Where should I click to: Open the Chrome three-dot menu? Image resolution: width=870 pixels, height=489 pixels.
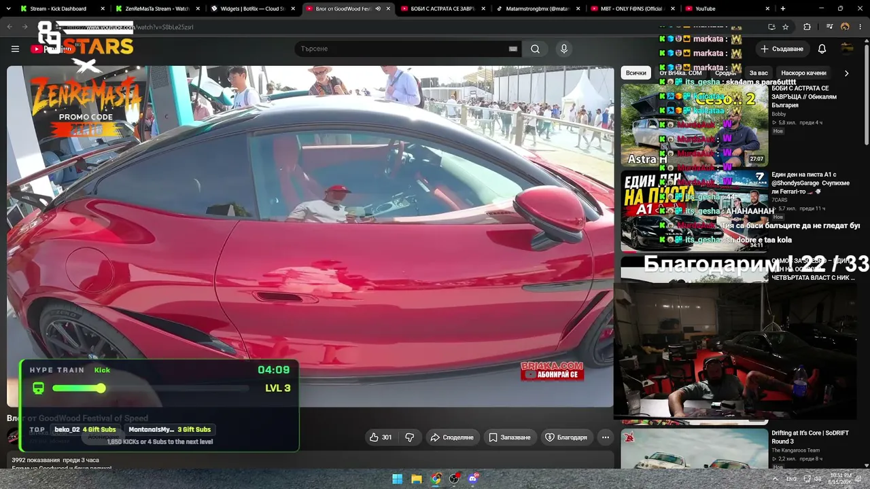(x=860, y=27)
